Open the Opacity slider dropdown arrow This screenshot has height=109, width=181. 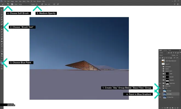pyautogui.click(x=39, y=4)
